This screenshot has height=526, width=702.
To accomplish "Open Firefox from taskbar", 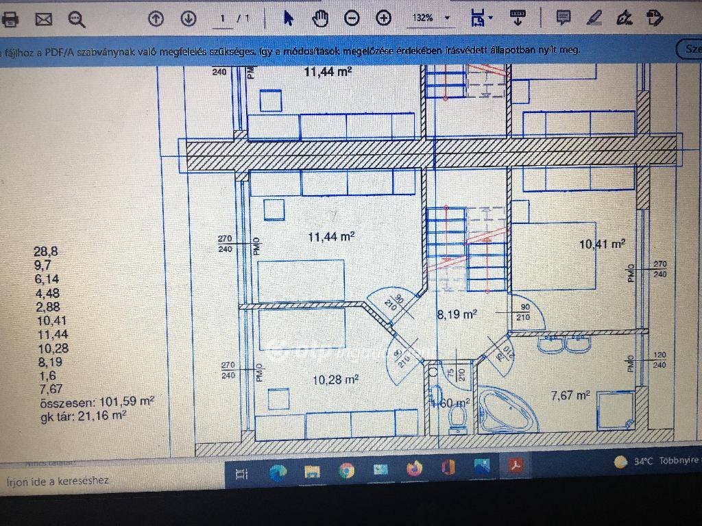I will pos(415,468).
